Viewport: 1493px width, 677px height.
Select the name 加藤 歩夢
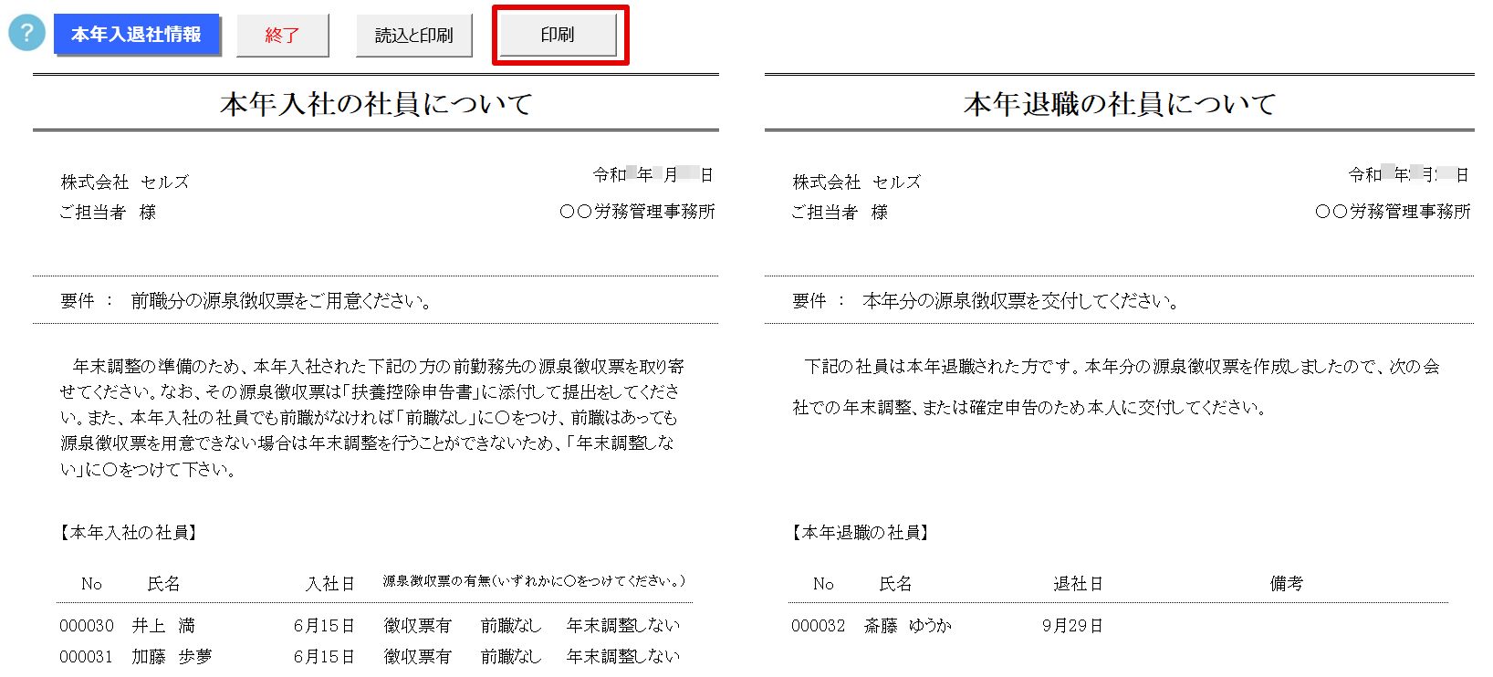(172, 656)
